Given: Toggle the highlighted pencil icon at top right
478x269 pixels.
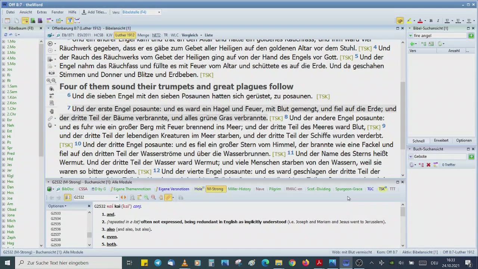Looking at the screenshot, I should (400, 21).
